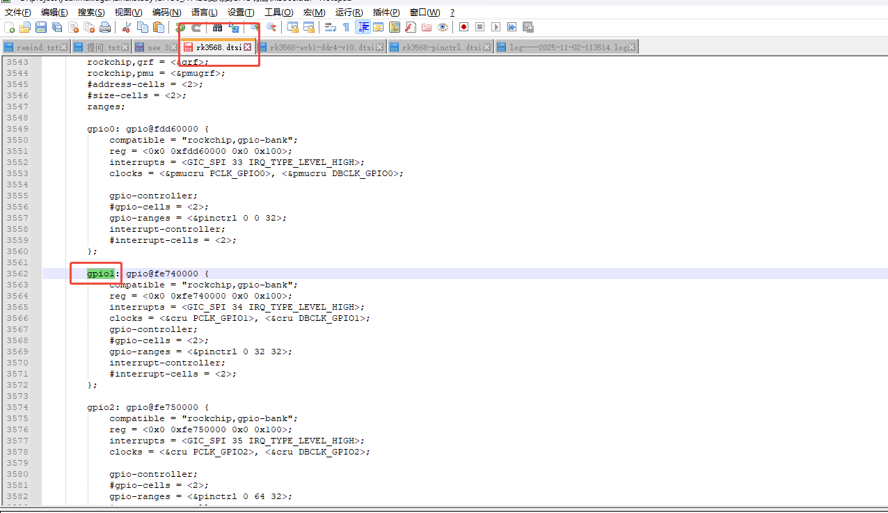Screen dimensions: 888x513
Task: Play back the recorded macro
Action: point(495,27)
